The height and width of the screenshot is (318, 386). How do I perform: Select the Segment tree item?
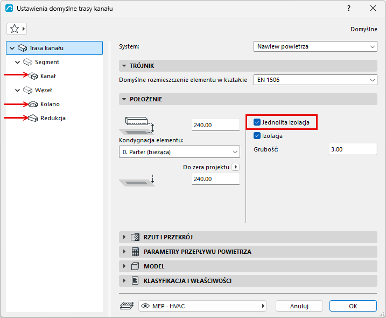(x=47, y=62)
